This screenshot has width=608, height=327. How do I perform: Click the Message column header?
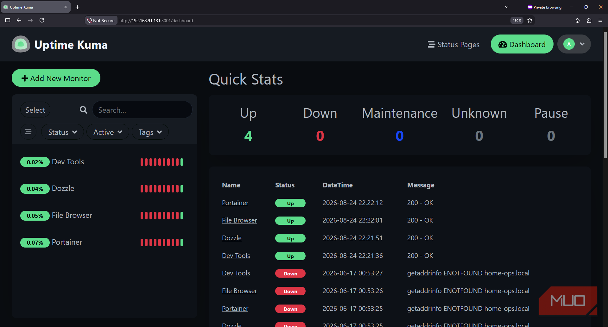[x=421, y=185]
